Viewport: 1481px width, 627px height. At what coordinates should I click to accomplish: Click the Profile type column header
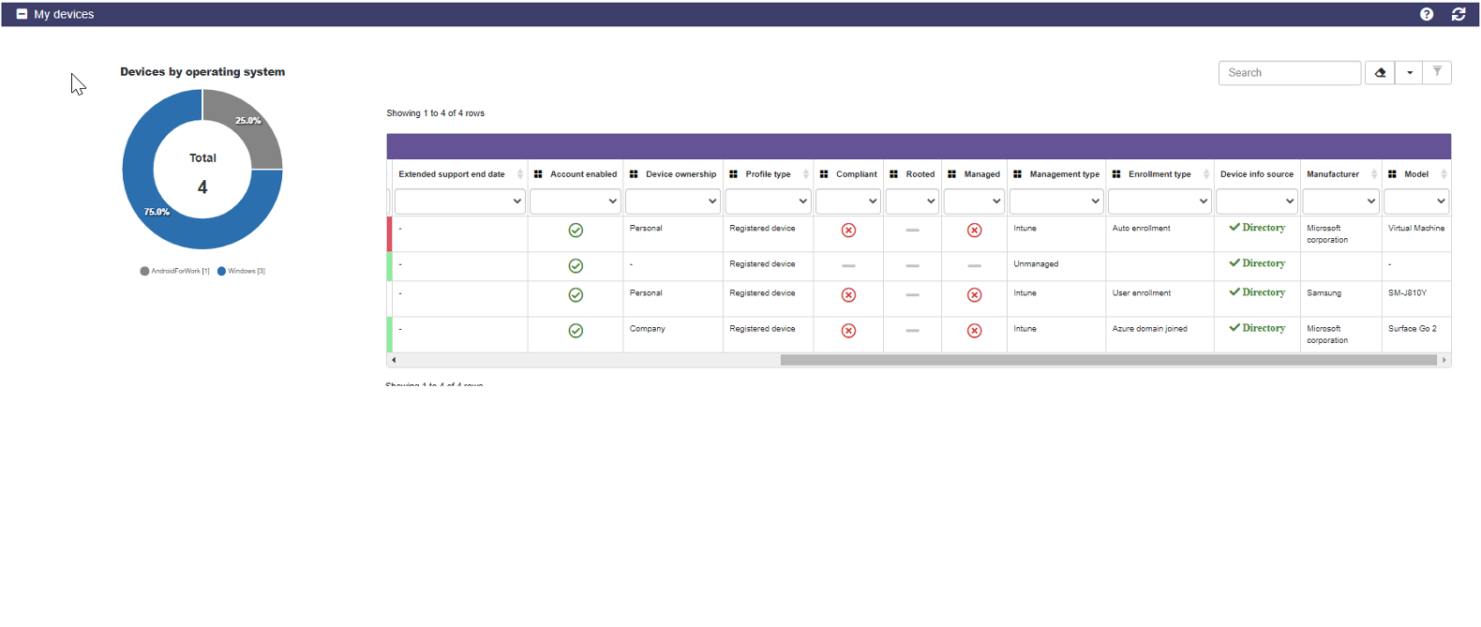(769, 174)
